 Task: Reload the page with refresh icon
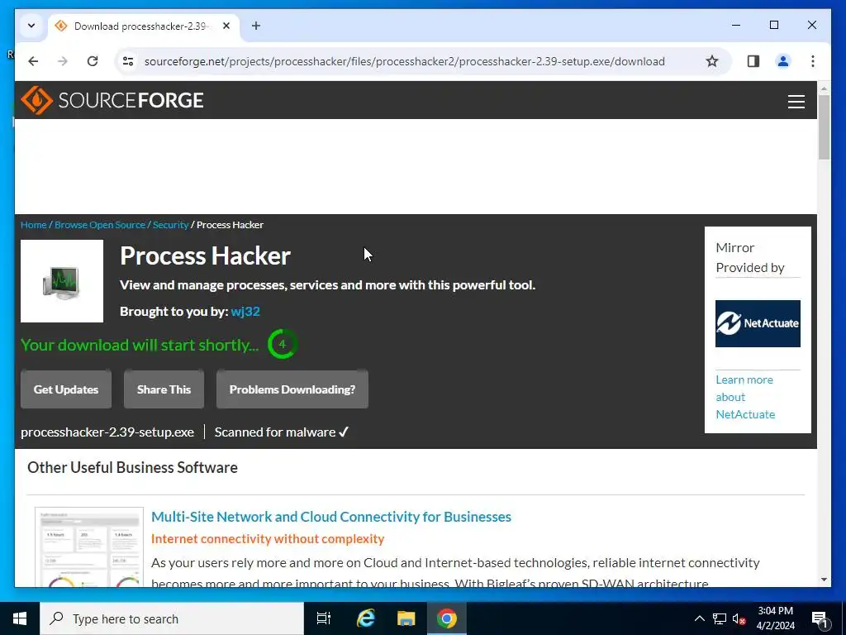tap(93, 61)
